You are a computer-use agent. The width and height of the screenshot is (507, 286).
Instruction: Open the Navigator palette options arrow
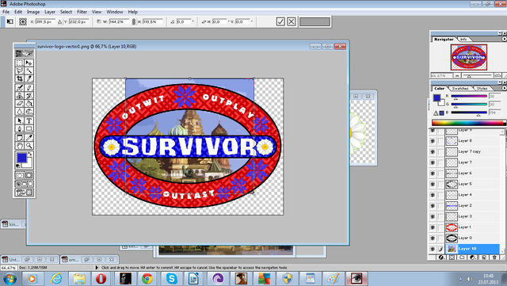tap(504, 39)
